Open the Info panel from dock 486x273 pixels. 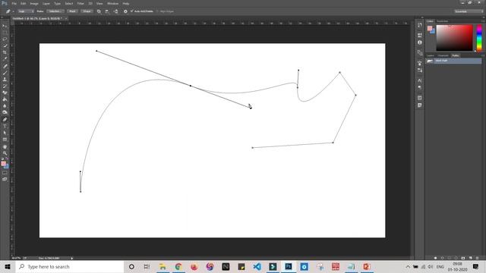tap(420, 42)
